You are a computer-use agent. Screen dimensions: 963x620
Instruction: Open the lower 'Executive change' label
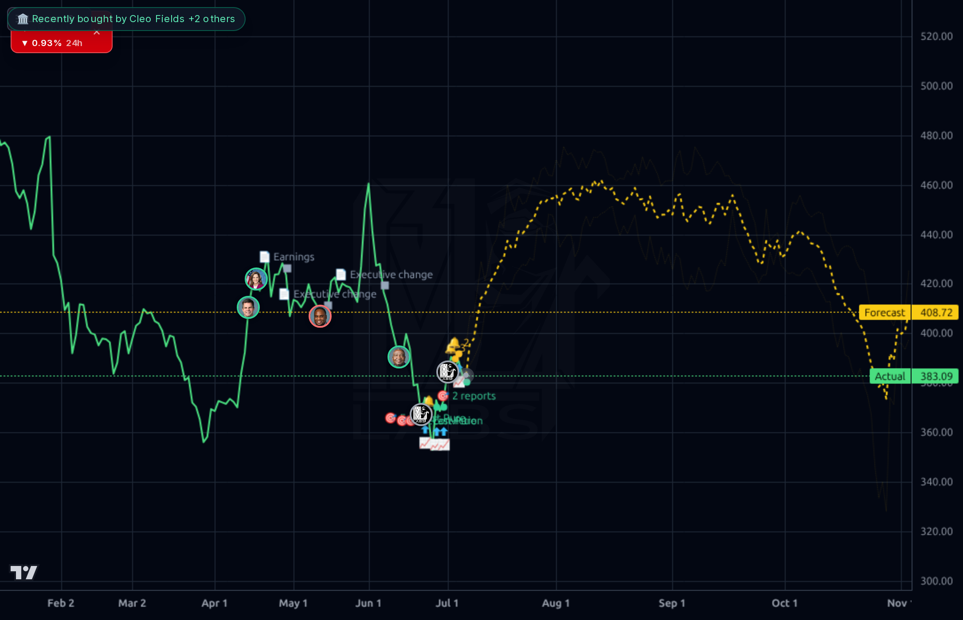(x=335, y=294)
